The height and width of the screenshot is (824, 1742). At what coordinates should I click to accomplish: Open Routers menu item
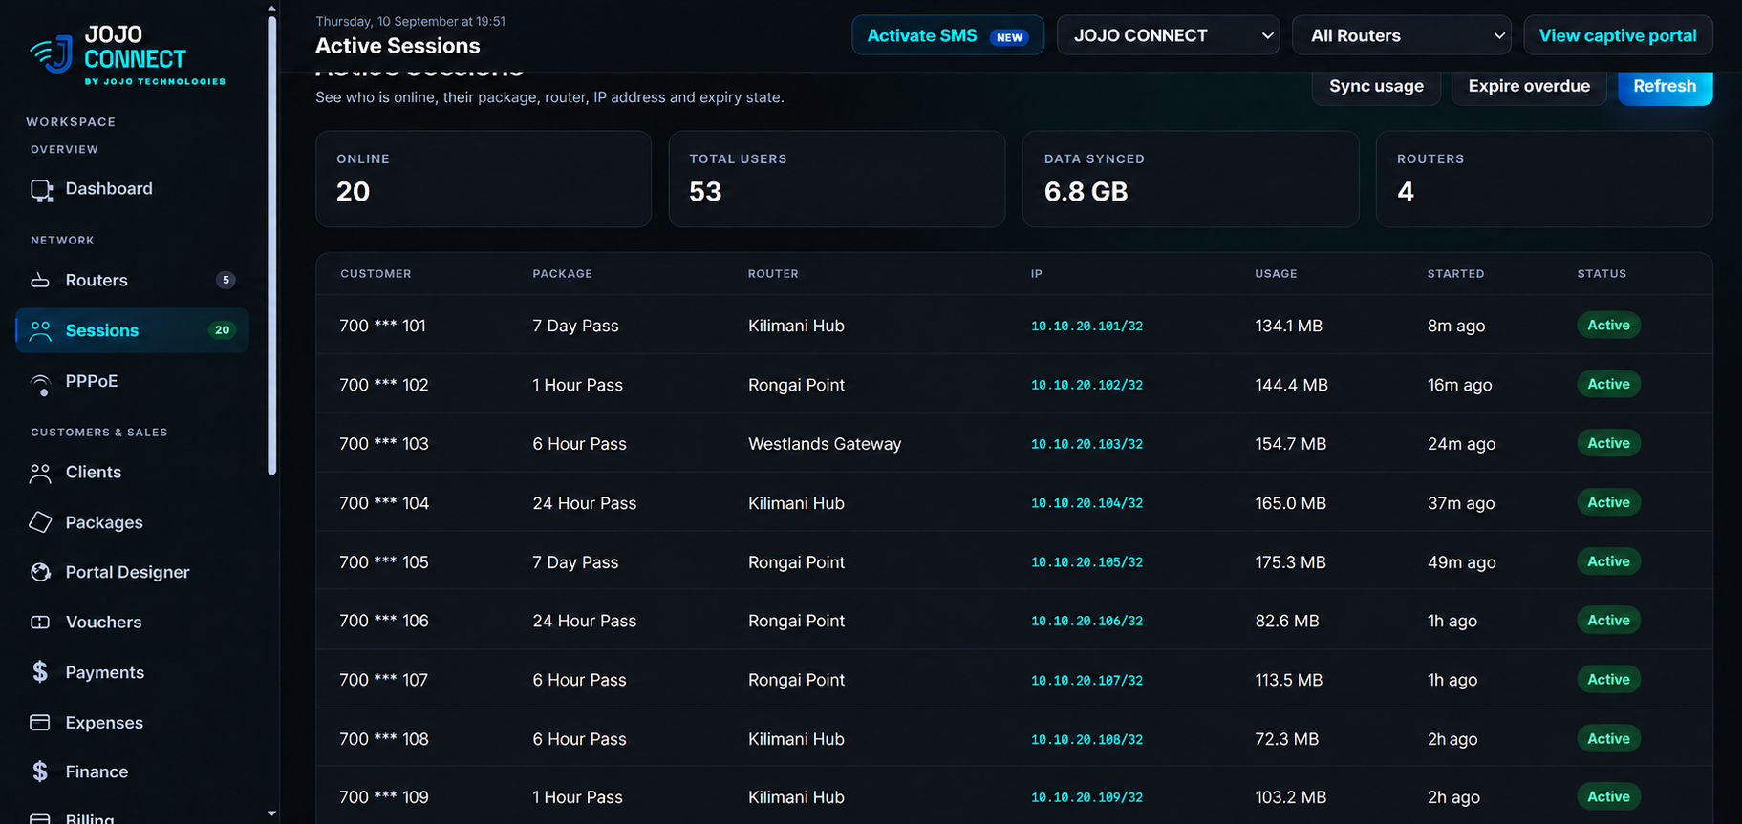coord(132,280)
